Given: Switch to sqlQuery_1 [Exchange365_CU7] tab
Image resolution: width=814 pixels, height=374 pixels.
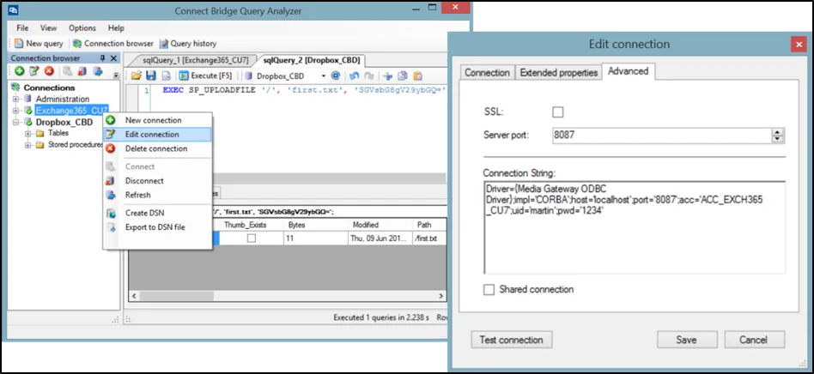Looking at the screenshot, I should point(195,60).
